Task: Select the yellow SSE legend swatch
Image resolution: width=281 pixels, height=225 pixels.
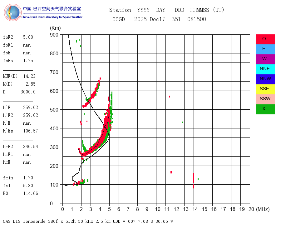Action: pos(265,89)
